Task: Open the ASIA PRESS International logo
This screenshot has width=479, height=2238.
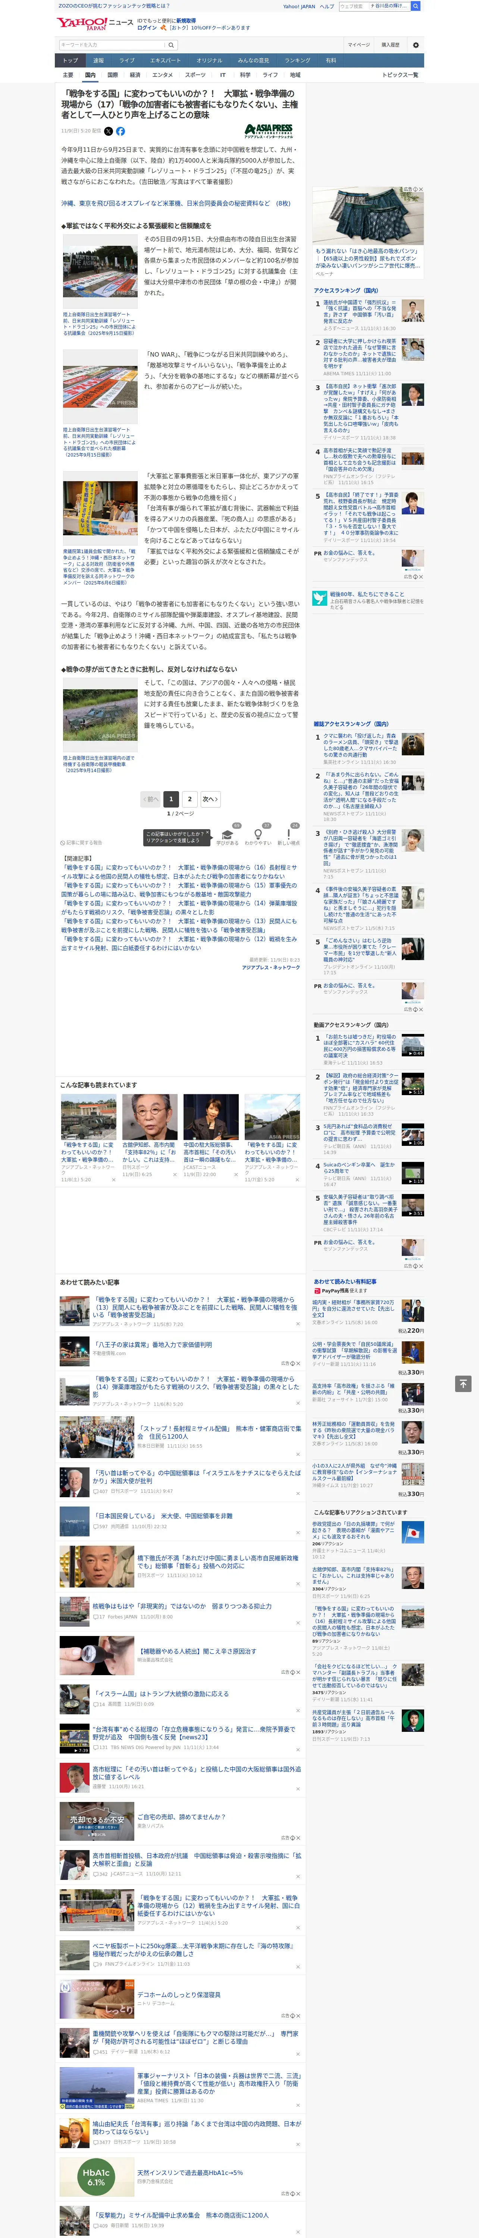Action: tap(268, 131)
